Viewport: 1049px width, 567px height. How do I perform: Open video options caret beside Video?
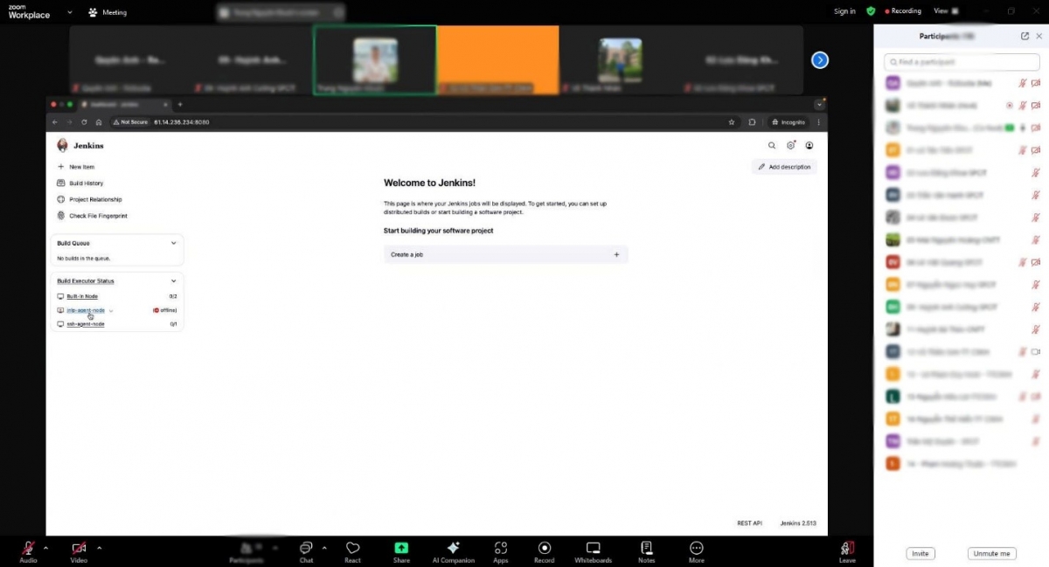99,548
